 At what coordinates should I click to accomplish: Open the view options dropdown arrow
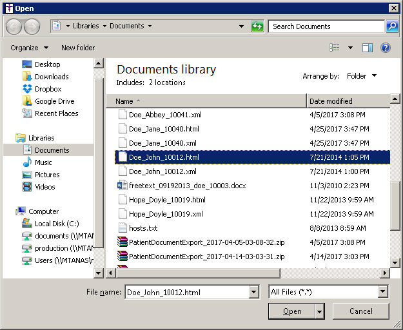(x=351, y=48)
